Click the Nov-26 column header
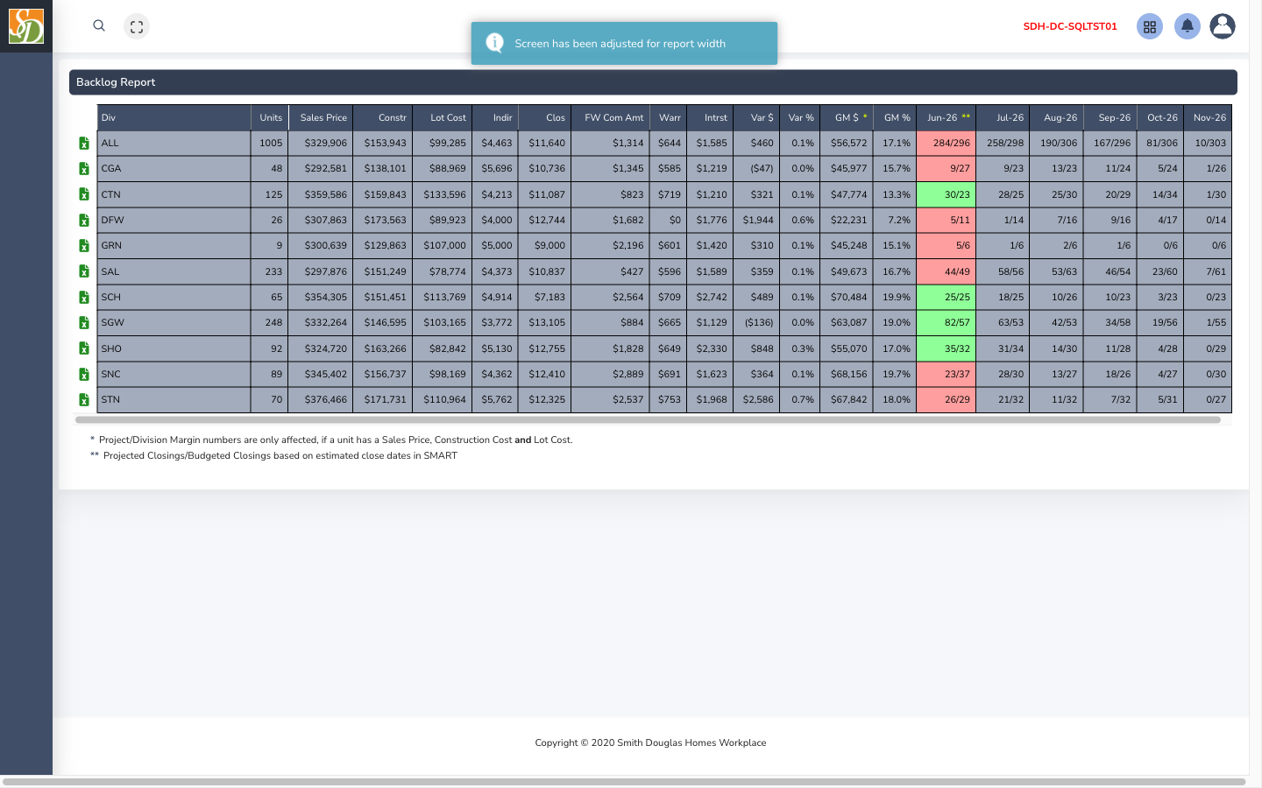1262x788 pixels. pyautogui.click(x=1208, y=117)
